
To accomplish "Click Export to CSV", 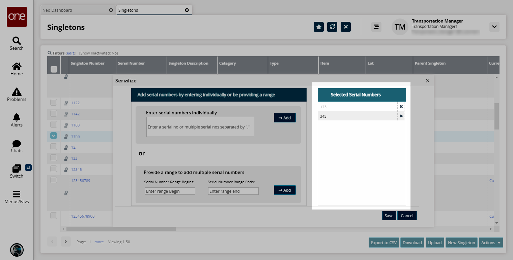I will pyautogui.click(x=384, y=243).
